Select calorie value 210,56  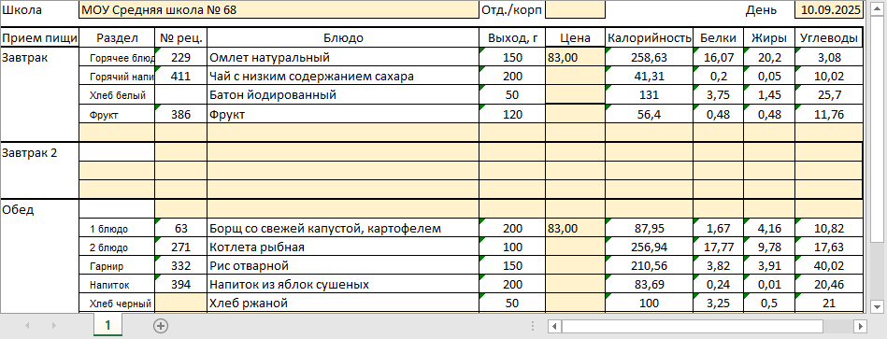650,265
